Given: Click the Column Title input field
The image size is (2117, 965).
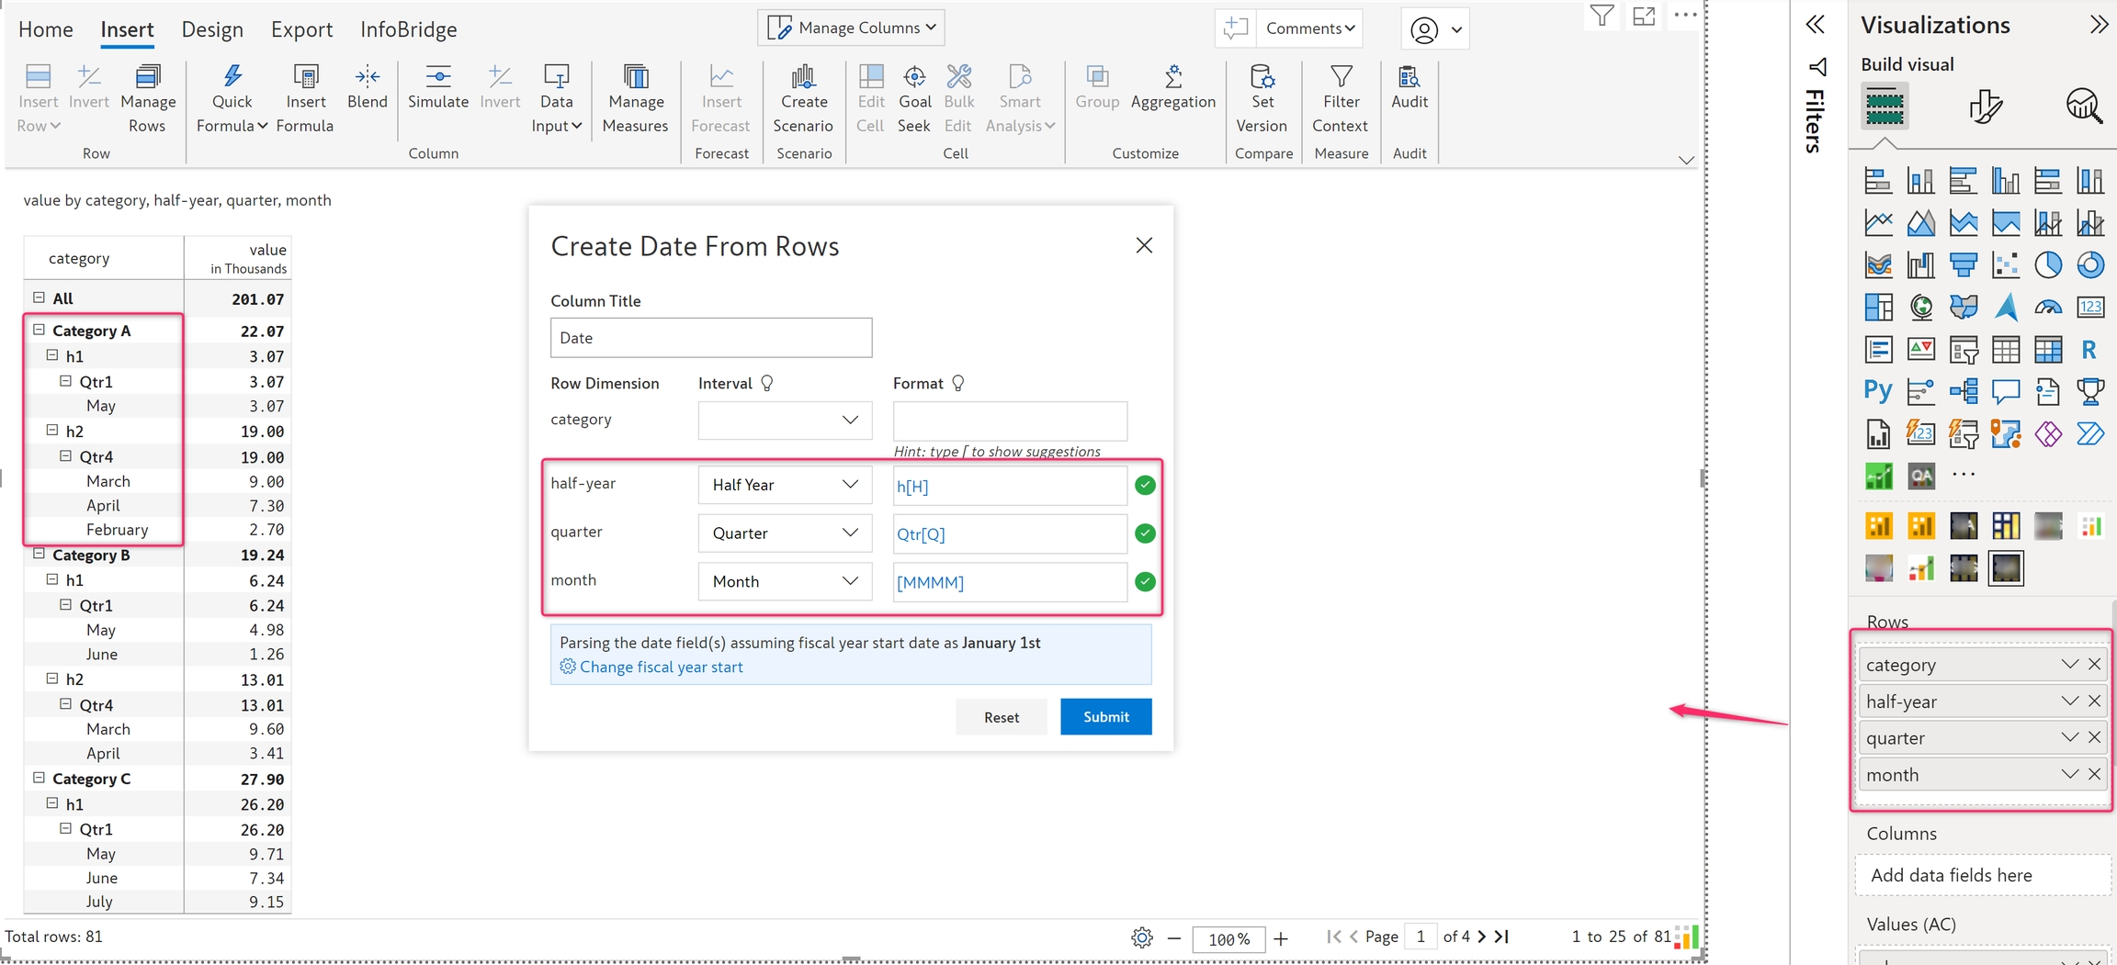Looking at the screenshot, I should [710, 338].
